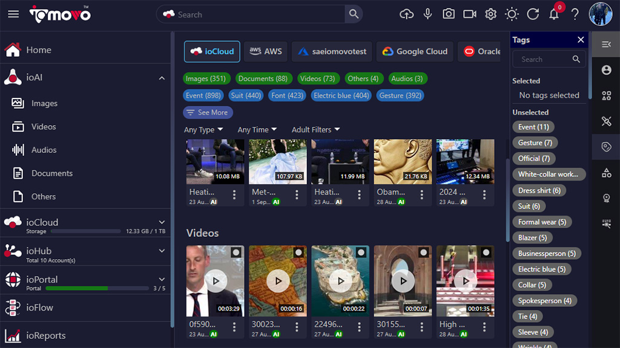Select the Gesture (7) tag

[535, 143]
